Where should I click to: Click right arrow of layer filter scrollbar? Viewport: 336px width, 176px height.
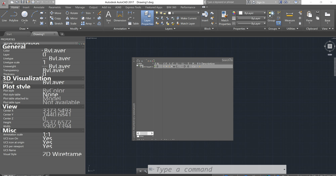152,133
